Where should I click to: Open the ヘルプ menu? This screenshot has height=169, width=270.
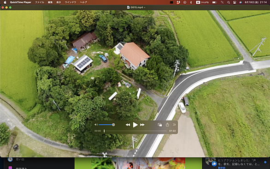pos(83,2)
